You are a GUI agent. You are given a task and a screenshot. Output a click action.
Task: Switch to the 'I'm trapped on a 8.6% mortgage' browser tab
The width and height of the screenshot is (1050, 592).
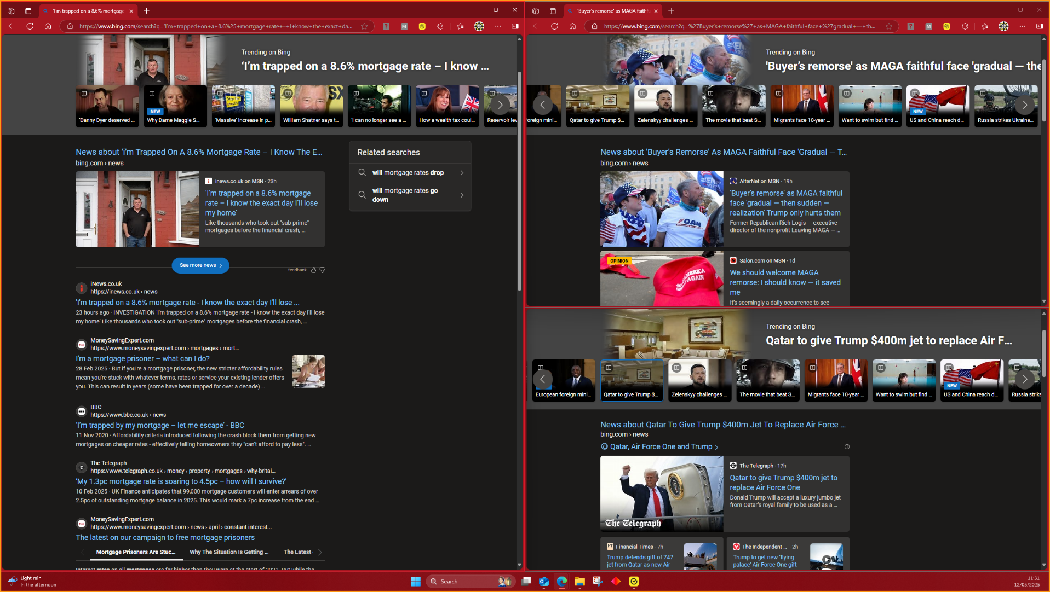(88, 11)
